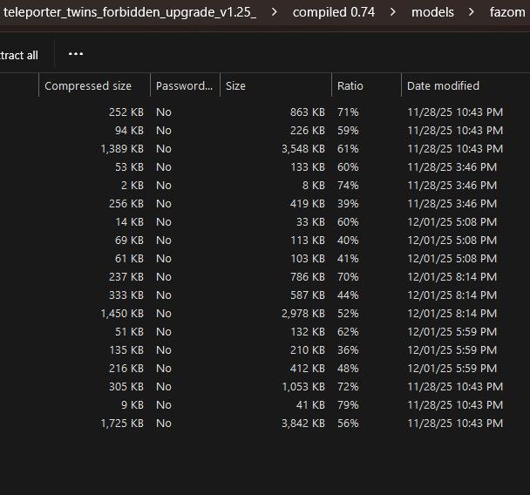530x495 pixels.
Task: Click the 8 KB size value
Action: click(313, 185)
